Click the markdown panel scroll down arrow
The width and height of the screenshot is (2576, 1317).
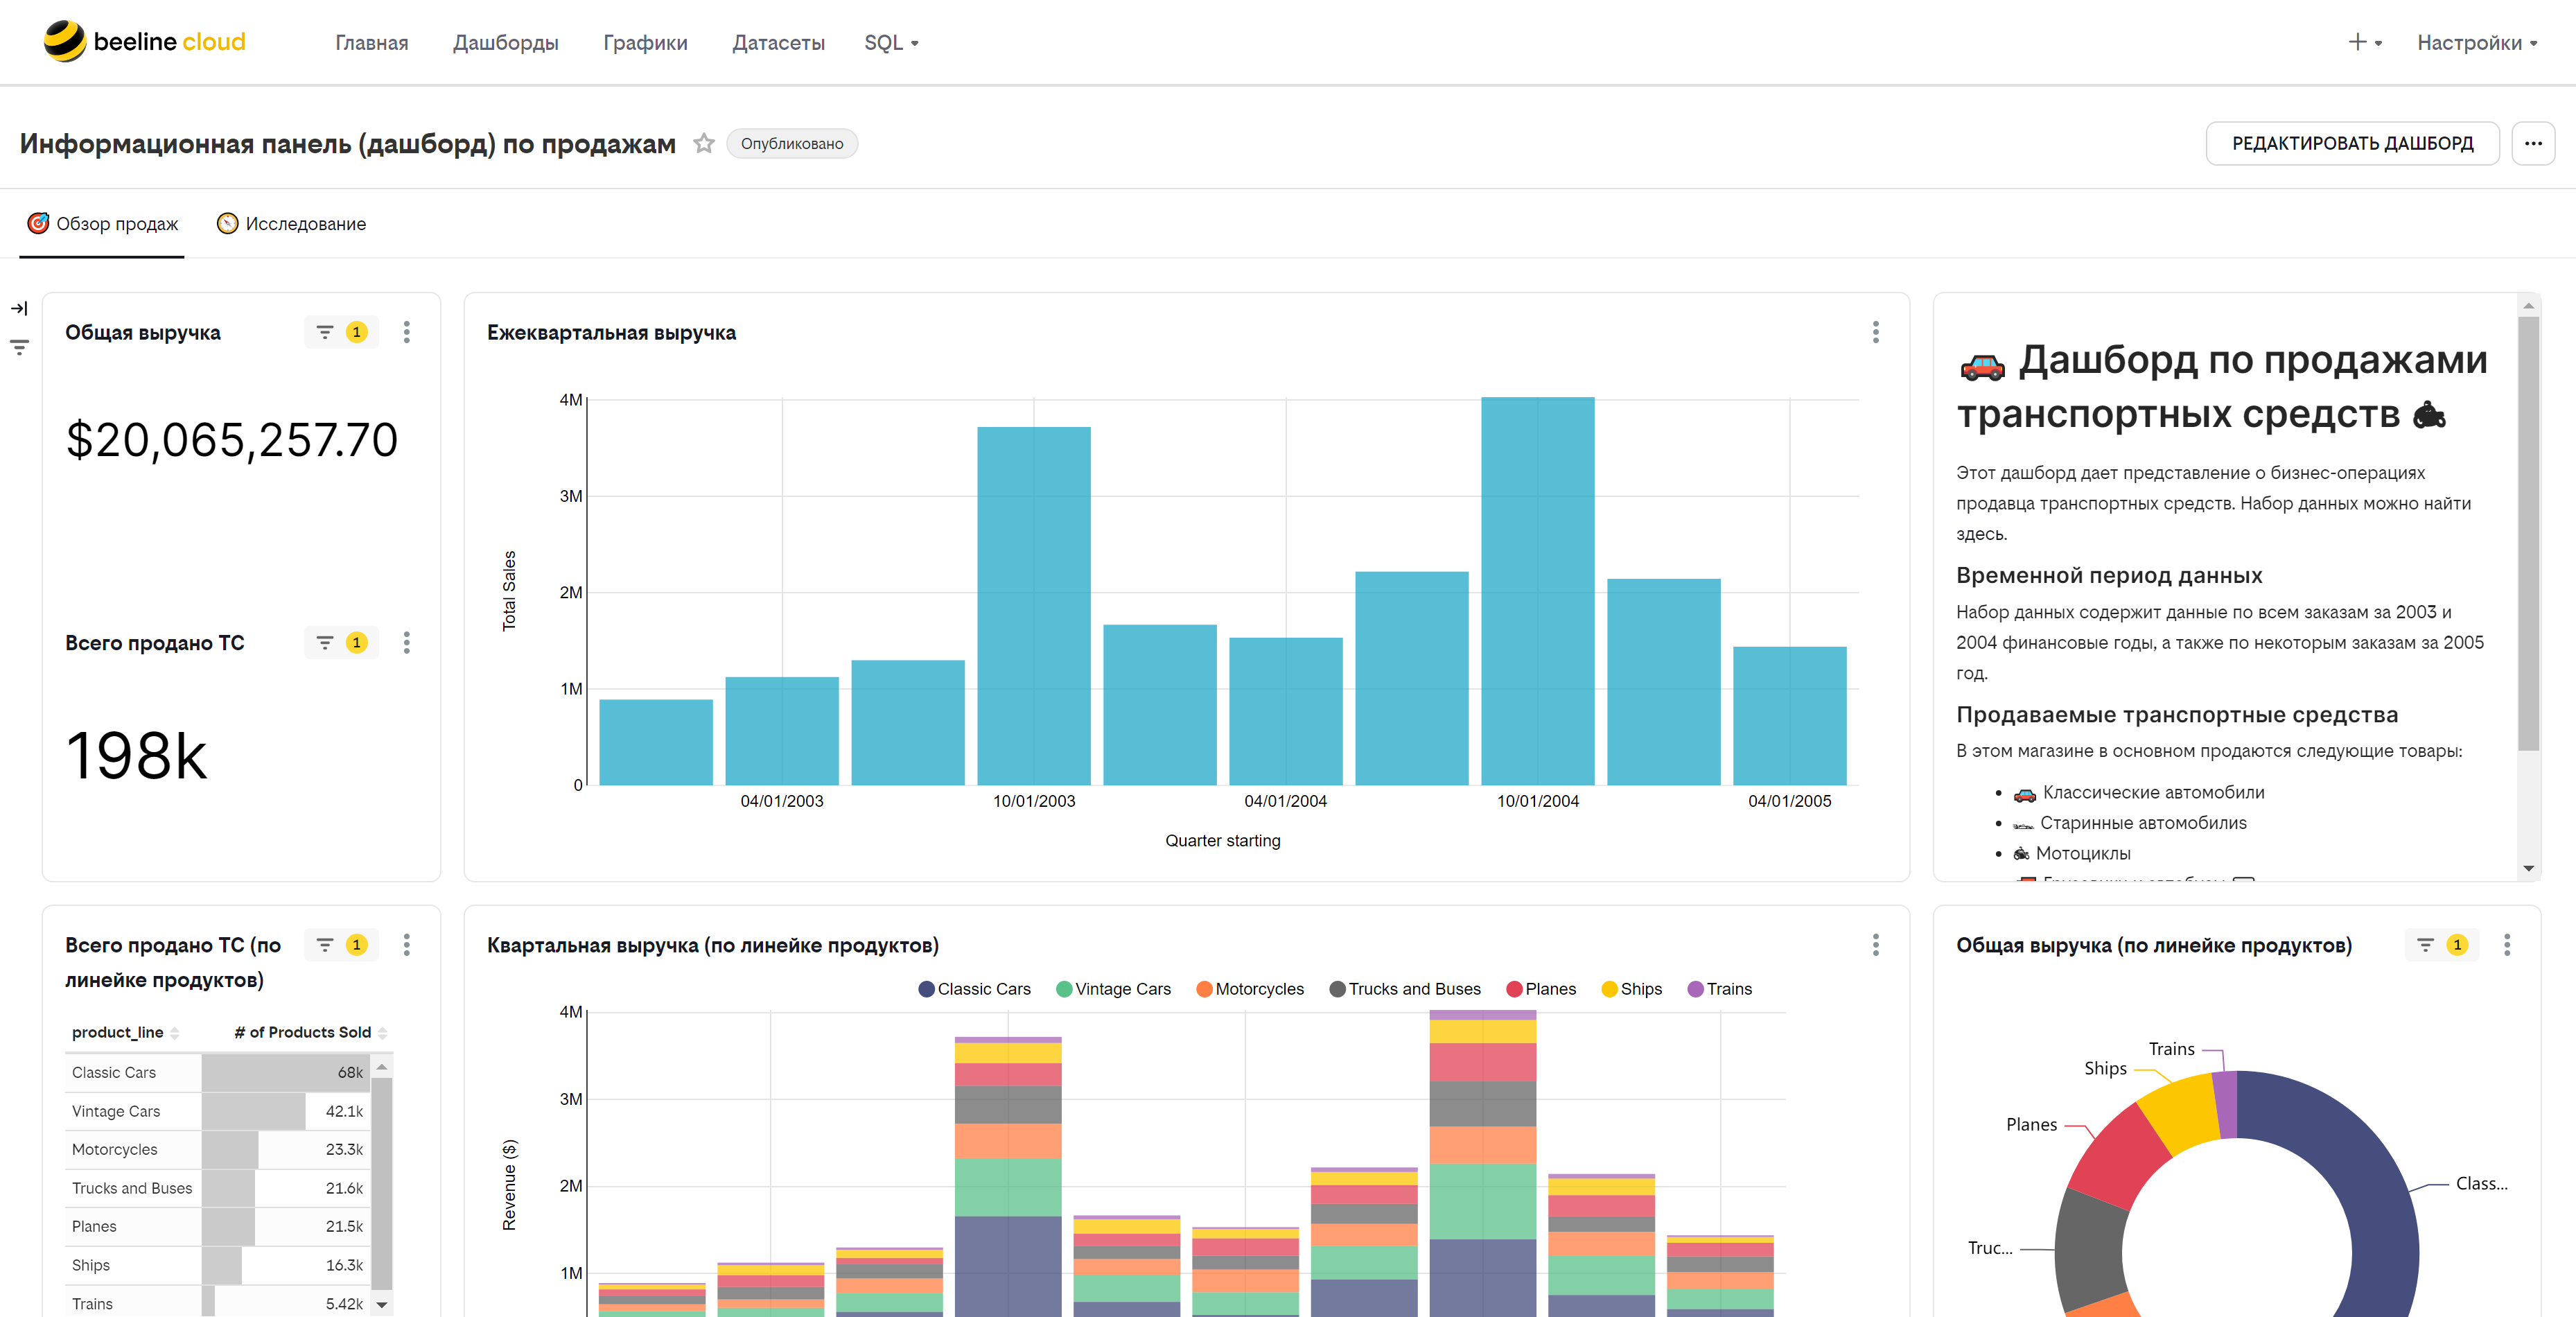2528,868
